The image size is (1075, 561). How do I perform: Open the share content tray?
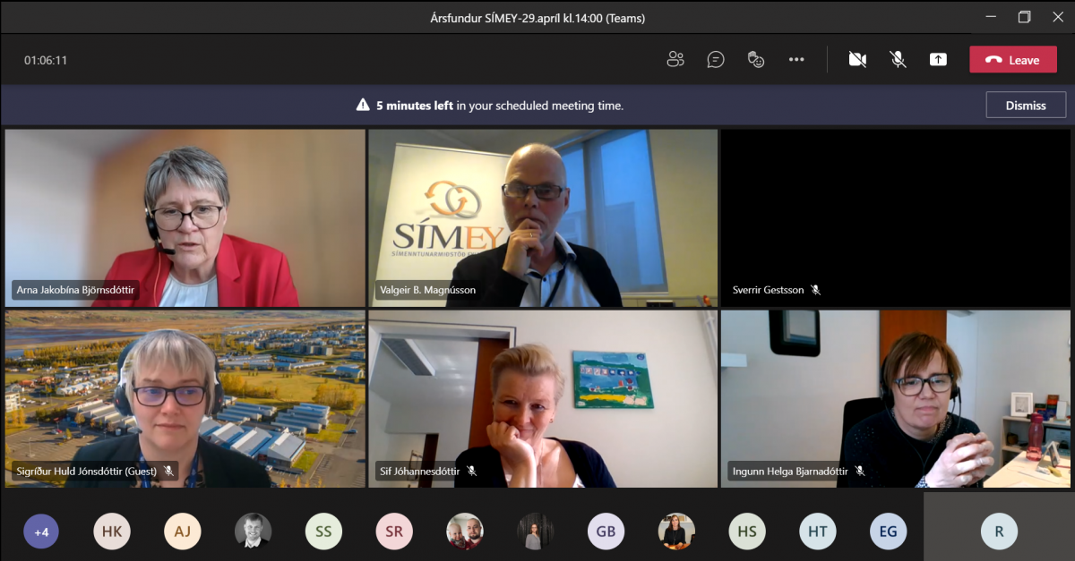(938, 60)
